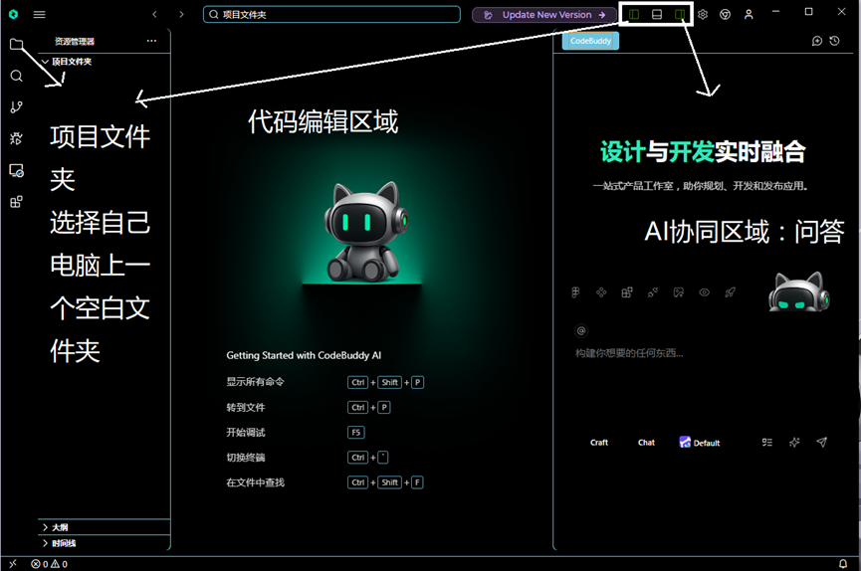Click the @ mention context button

click(581, 330)
